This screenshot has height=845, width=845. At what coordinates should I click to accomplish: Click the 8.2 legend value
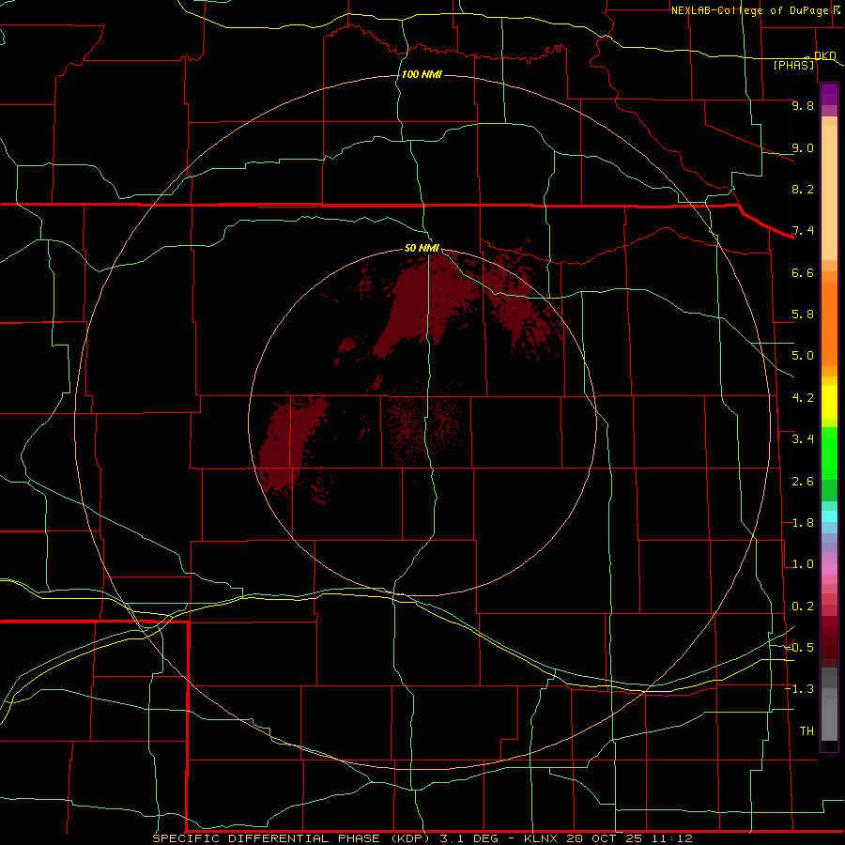[803, 189]
